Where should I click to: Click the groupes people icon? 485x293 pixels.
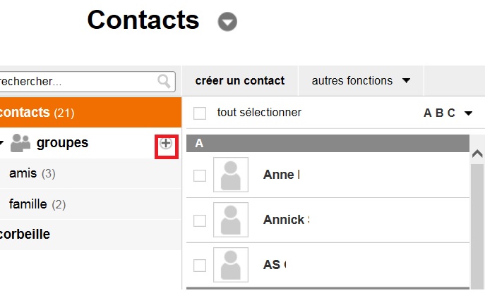tap(21, 143)
